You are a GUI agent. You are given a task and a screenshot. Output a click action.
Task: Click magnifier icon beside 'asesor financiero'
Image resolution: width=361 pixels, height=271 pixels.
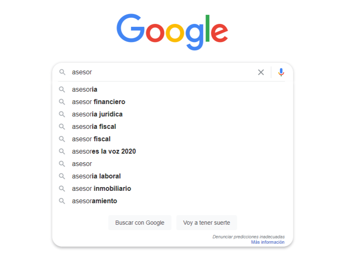(62, 102)
